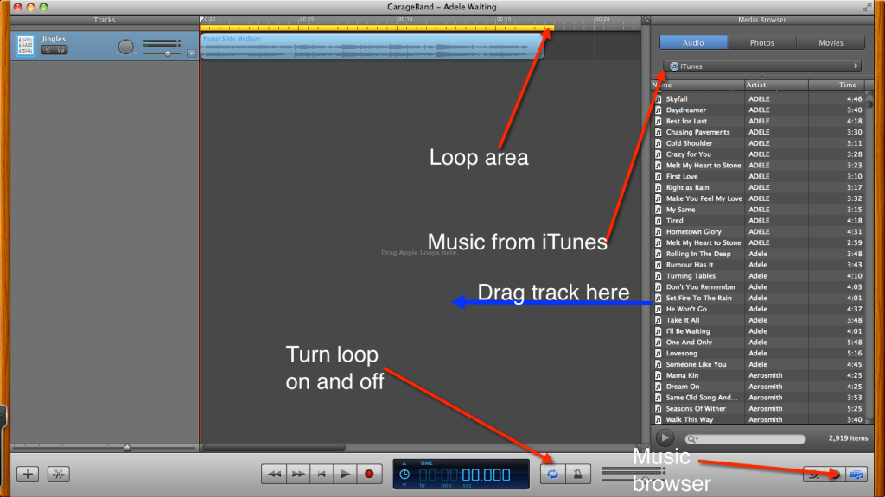Open the track editor scissors button

(x=58, y=474)
